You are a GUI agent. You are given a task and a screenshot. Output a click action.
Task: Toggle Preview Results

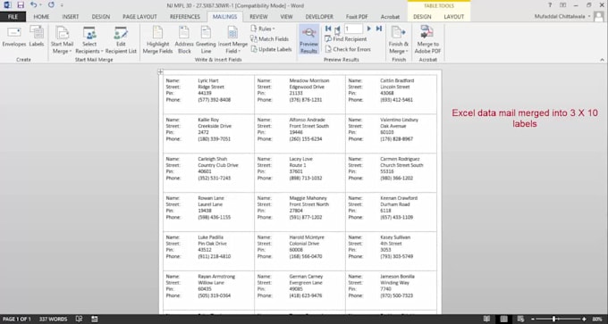point(308,40)
